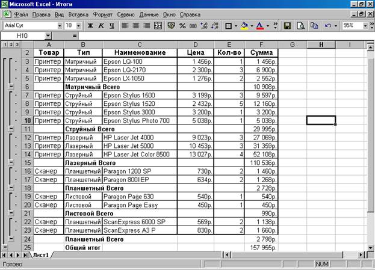Select sum cell 110 536р.
The width and height of the screenshot is (375, 270).
[261, 163]
